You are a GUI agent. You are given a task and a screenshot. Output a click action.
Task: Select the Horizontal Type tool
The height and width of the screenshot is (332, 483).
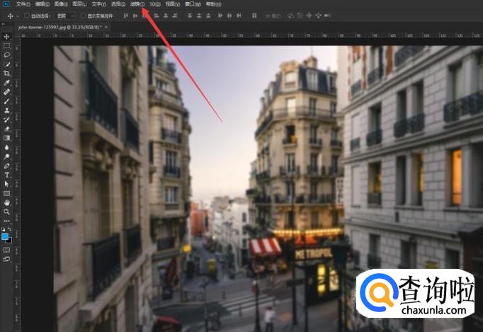click(x=6, y=175)
